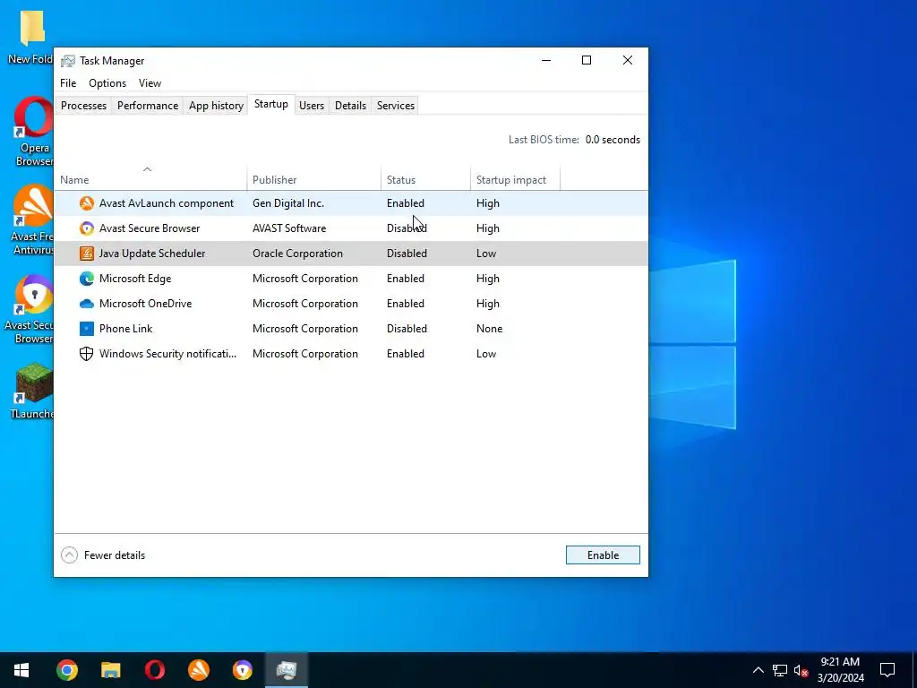Screen dimensions: 917x688
Task: Switch to the Users tab
Action: (311, 106)
